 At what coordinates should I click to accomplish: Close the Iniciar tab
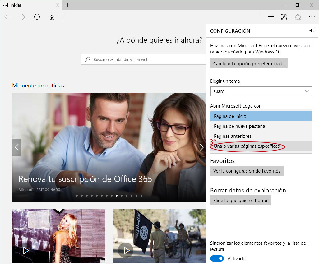coord(58,5)
